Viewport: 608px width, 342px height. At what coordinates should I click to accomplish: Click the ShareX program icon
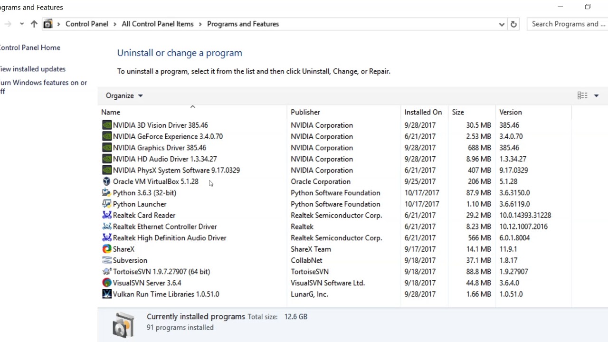pos(107,249)
